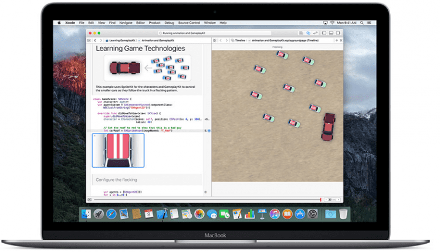Open related items menu in left editor
Image resolution: width=440 pixels, height=252 pixels.
[89, 40]
